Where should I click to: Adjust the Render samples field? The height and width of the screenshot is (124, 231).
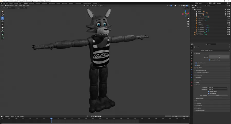pos(219,56)
